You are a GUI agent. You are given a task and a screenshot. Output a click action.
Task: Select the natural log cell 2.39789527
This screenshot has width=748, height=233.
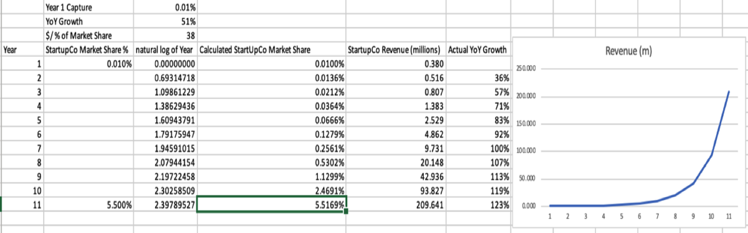pyautogui.click(x=165, y=205)
